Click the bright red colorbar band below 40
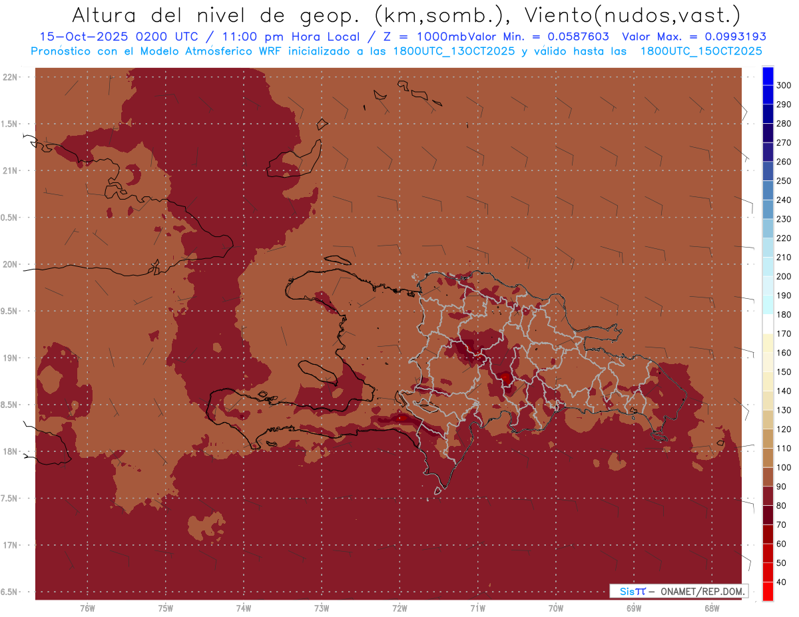799x617 pixels. click(768, 592)
